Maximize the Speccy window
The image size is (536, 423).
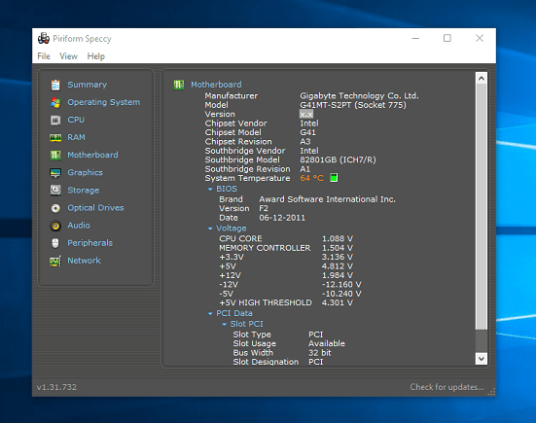pos(447,38)
